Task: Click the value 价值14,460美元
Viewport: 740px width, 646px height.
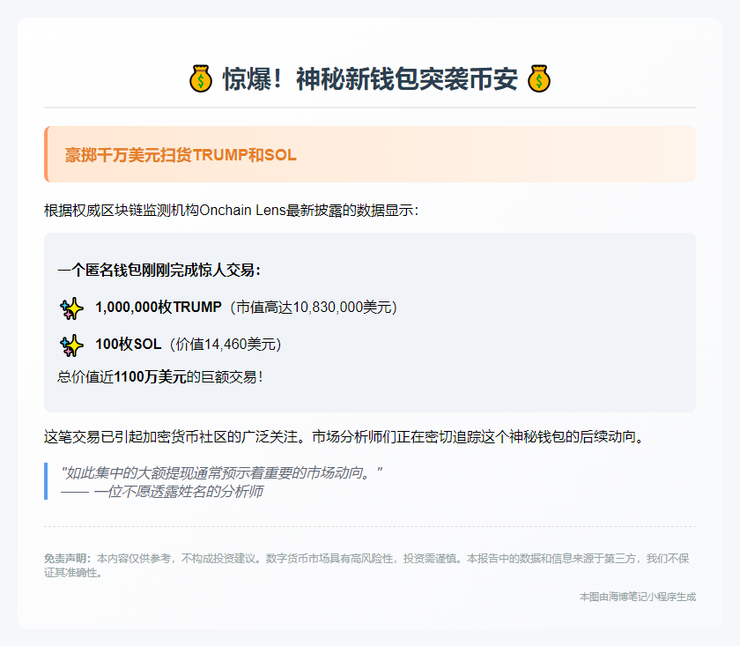Action: (226, 345)
